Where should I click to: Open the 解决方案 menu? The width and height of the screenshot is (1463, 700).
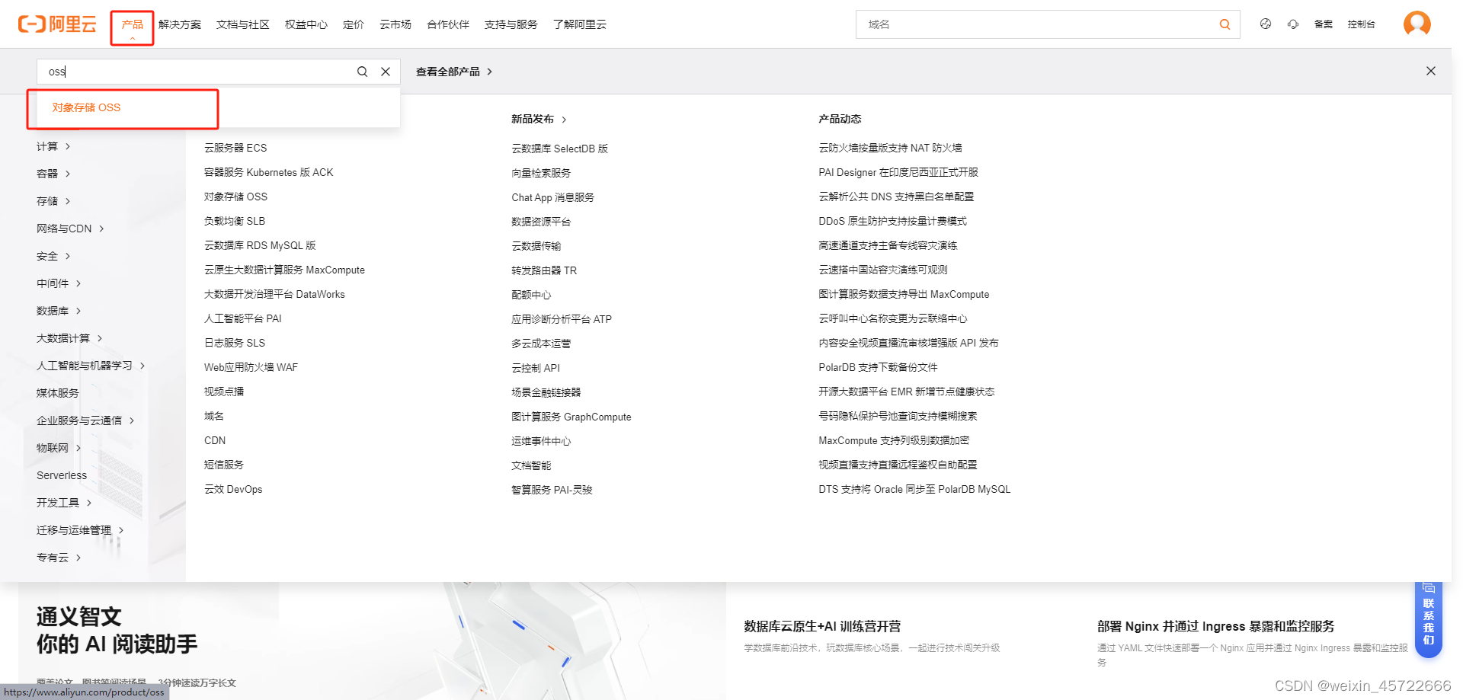click(180, 24)
